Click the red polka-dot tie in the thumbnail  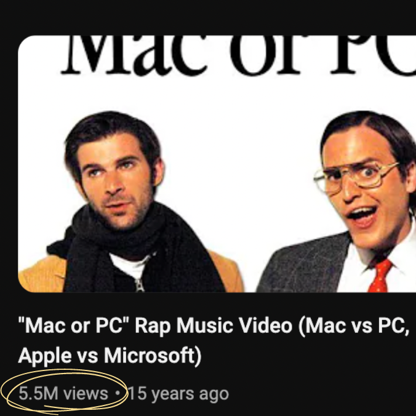point(380,276)
